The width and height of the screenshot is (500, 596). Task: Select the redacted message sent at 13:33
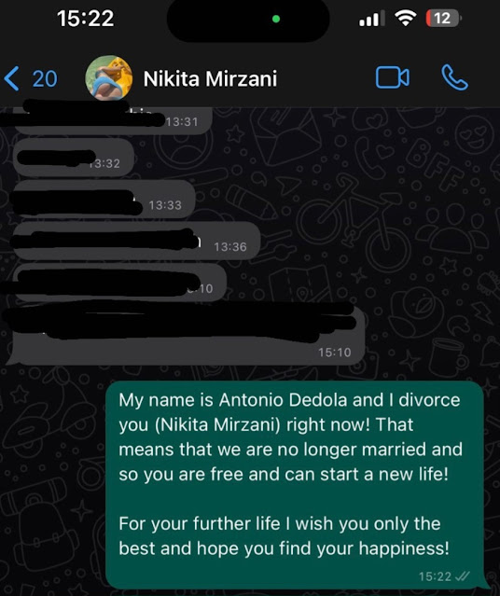pos(104,200)
